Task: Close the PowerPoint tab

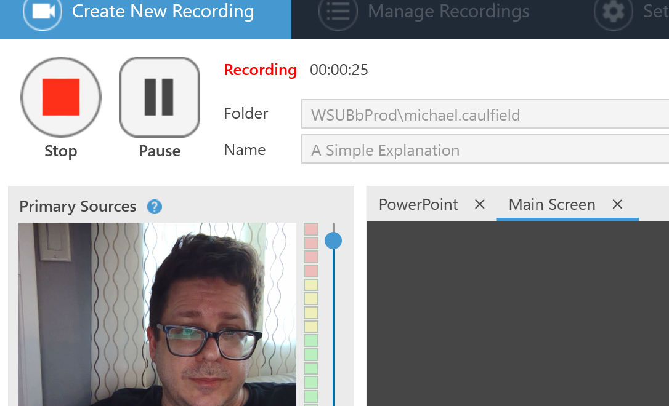Action: tap(480, 204)
